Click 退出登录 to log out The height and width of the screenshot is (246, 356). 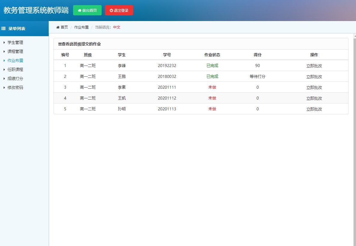119,10
